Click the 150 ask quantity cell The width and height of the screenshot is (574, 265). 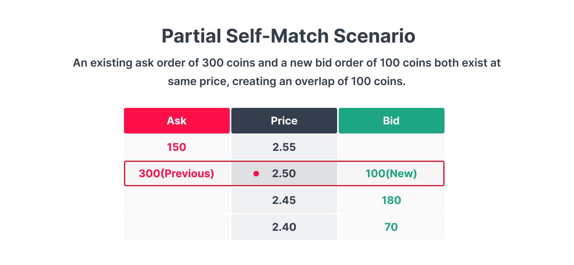[176, 147]
